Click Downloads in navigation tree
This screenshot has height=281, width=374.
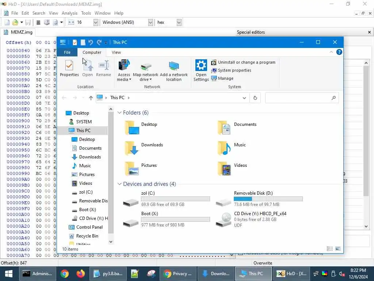(x=90, y=157)
